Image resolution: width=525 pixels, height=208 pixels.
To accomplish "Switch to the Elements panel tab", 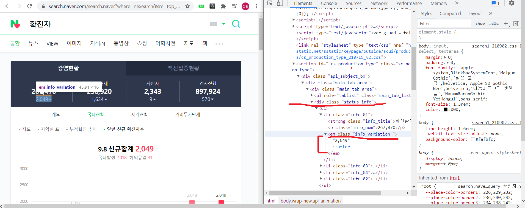I will [303, 3].
